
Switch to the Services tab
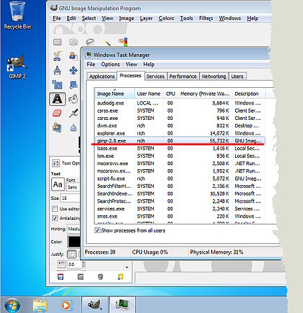tap(155, 76)
